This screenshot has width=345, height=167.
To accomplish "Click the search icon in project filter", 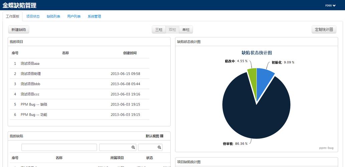I will click(133, 147).
